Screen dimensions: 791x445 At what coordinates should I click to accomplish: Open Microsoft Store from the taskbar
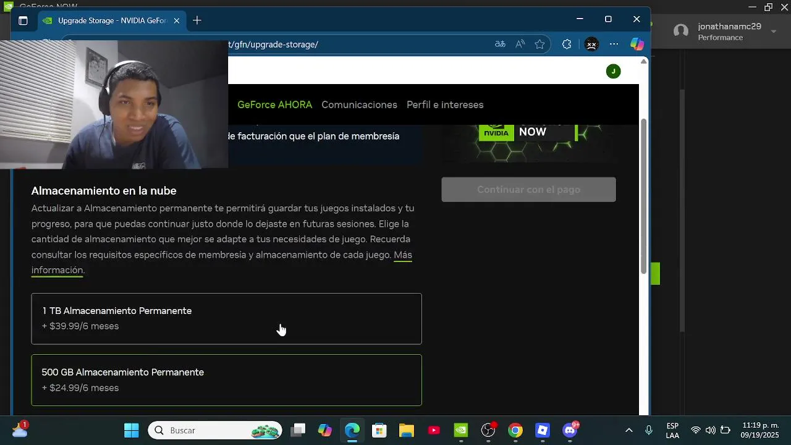click(379, 430)
